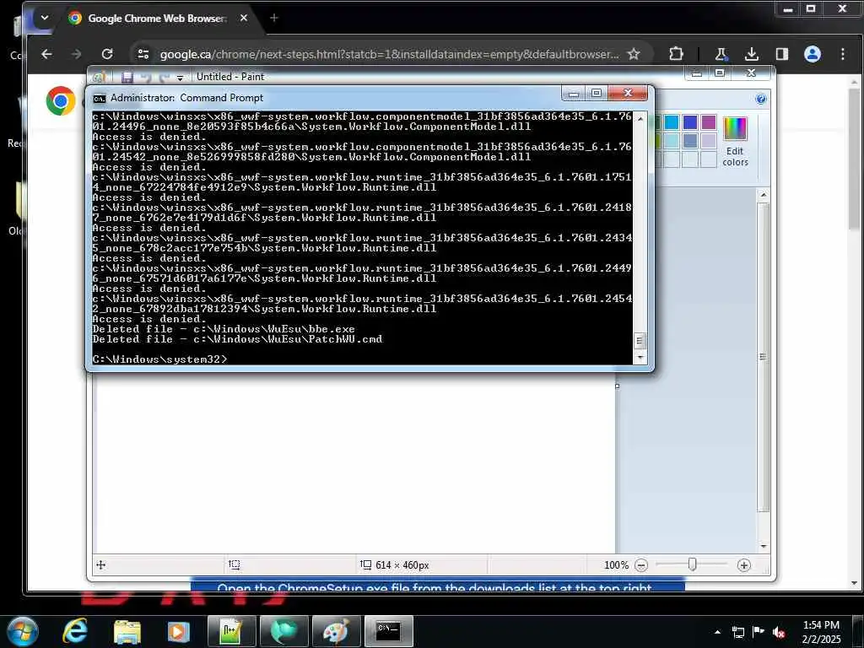The width and height of the screenshot is (864, 648).
Task: Go back in Chrome
Action: [x=47, y=54]
